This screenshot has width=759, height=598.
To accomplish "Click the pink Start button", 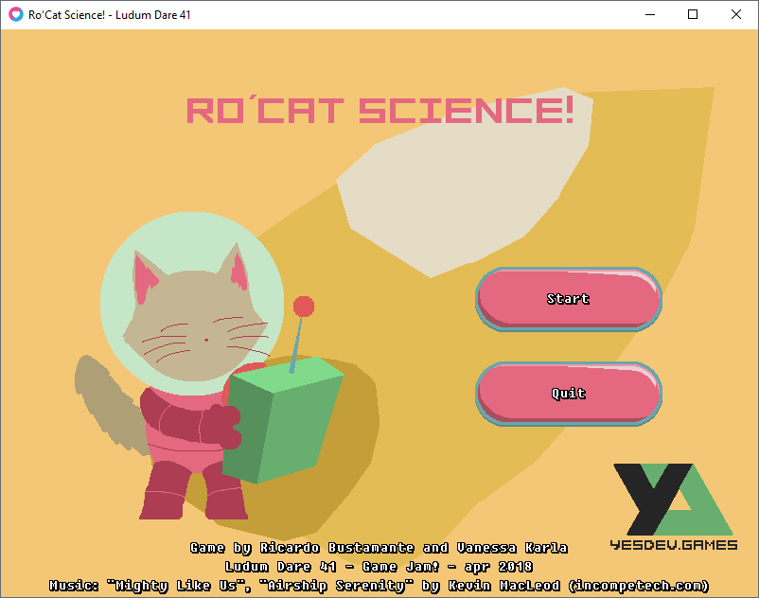I will click(x=568, y=299).
